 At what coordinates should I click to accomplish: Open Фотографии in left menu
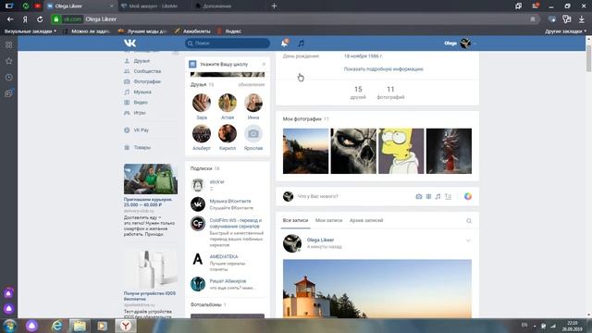pos(147,81)
